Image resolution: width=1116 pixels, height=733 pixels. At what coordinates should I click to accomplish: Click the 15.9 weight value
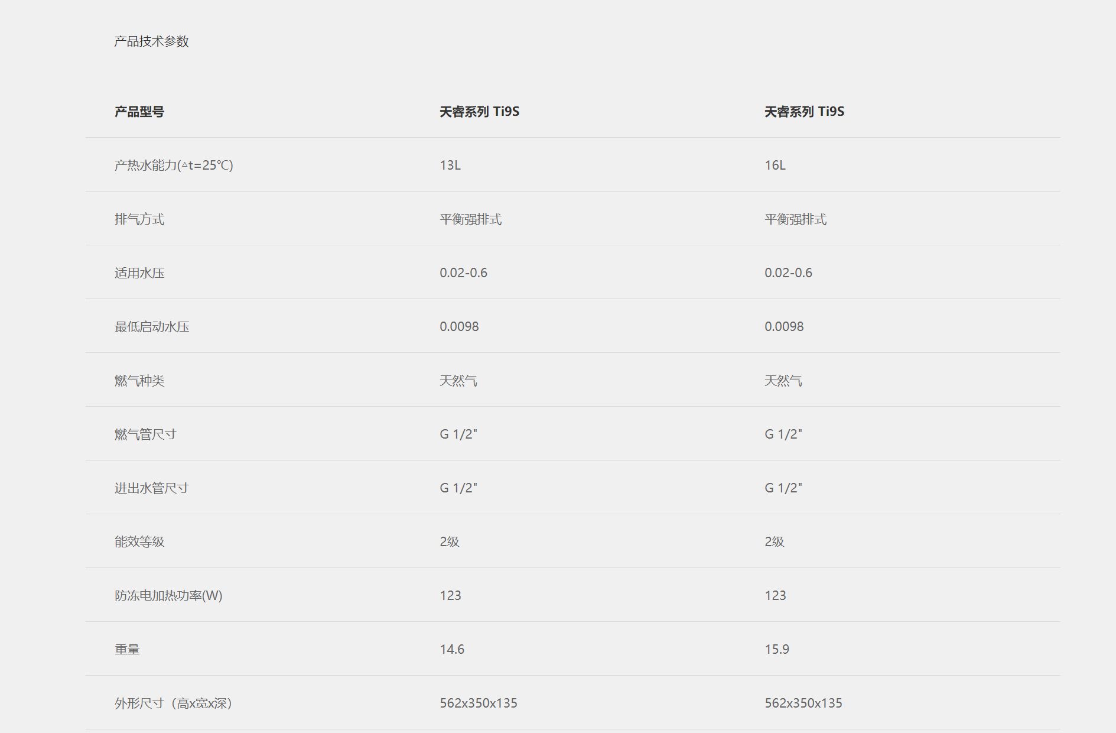(x=777, y=650)
